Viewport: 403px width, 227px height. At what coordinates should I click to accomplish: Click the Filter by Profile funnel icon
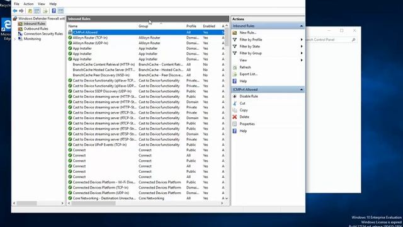click(235, 40)
